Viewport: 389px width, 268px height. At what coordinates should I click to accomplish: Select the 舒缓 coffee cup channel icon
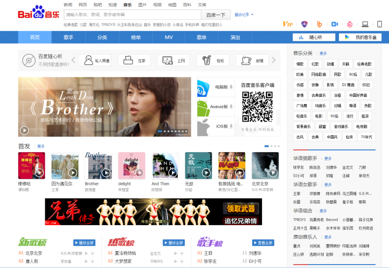point(246,60)
